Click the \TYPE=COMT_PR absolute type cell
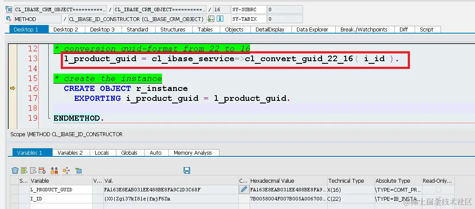This screenshot has height=209, width=475. click(398, 190)
